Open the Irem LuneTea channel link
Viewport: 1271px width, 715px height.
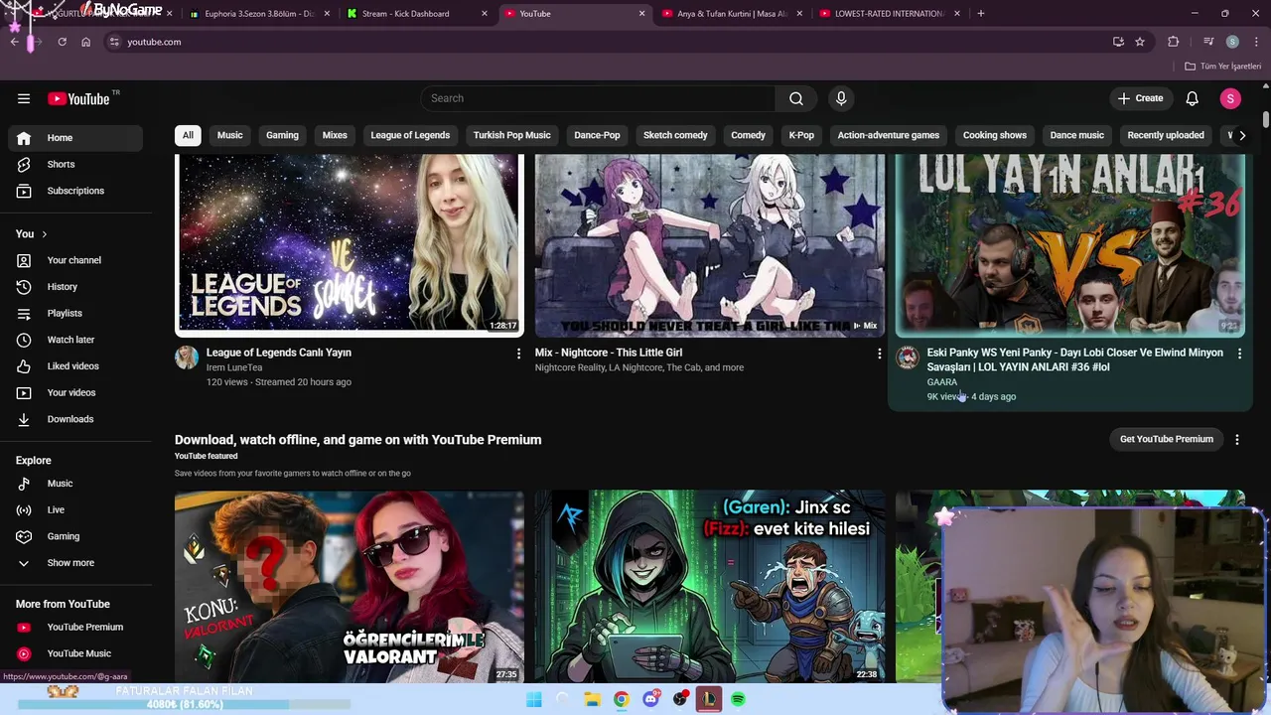click(x=234, y=367)
